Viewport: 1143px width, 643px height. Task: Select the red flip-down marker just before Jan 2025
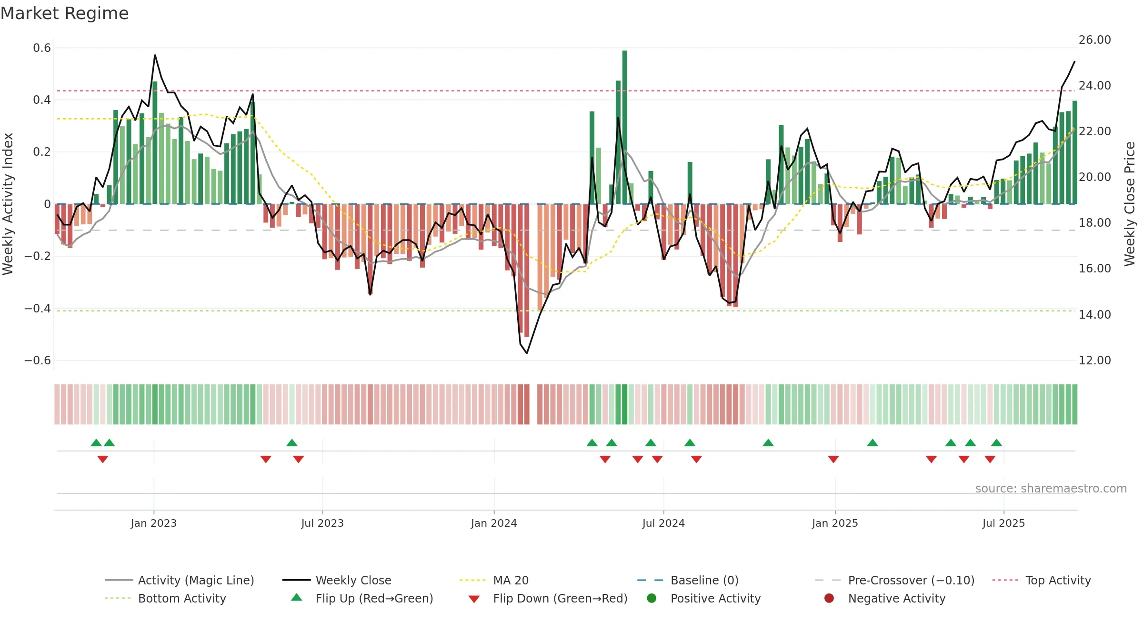click(833, 459)
